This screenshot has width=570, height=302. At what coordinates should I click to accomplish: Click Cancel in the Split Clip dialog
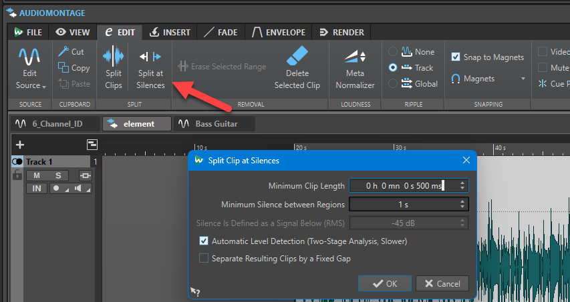[x=442, y=283]
